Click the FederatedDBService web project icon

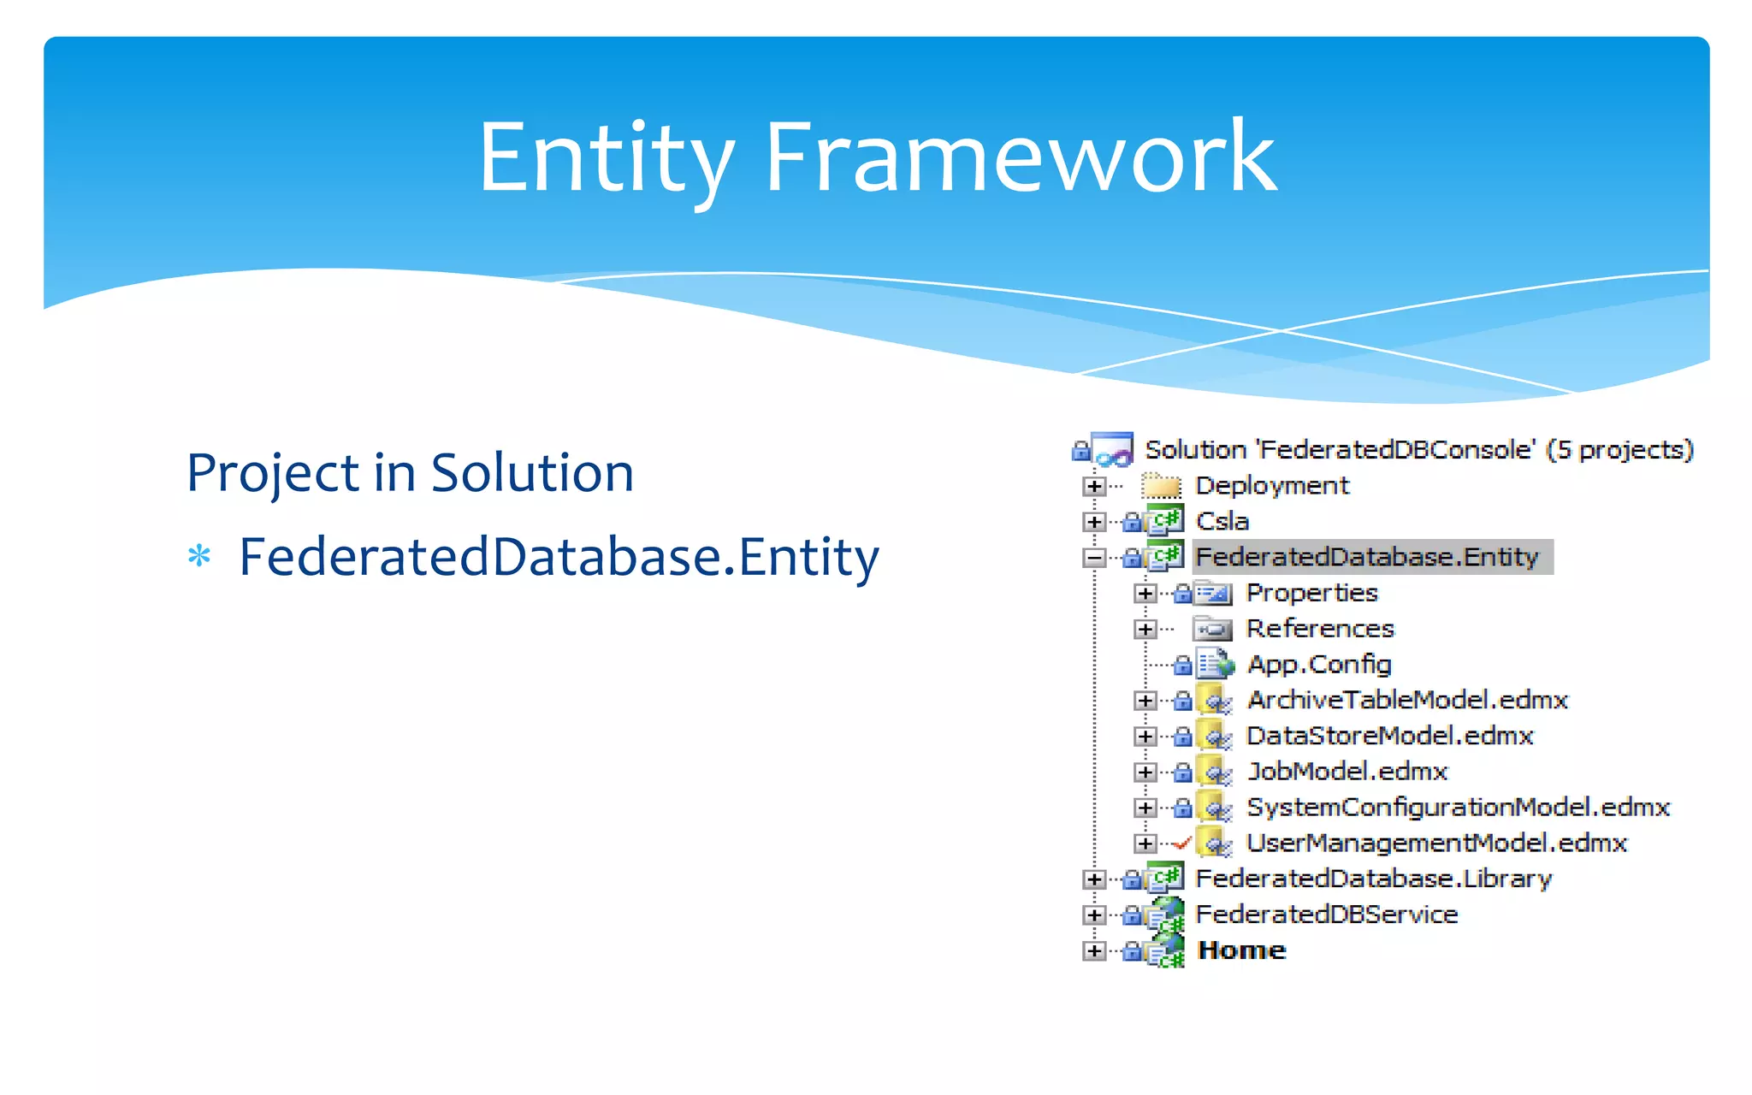click(x=1165, y=914)
